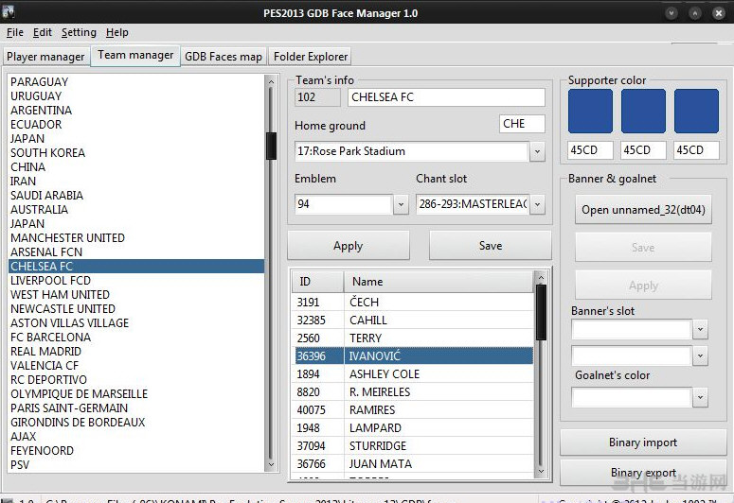The height and width of the screenshot is (503, 734).
Task: Select player R. MEIRELES row
Action: click(x=413, y=391)
